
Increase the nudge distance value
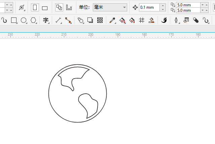pos(163,6)
